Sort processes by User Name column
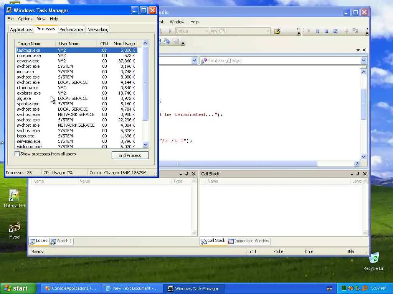 [x=76, y=44]
